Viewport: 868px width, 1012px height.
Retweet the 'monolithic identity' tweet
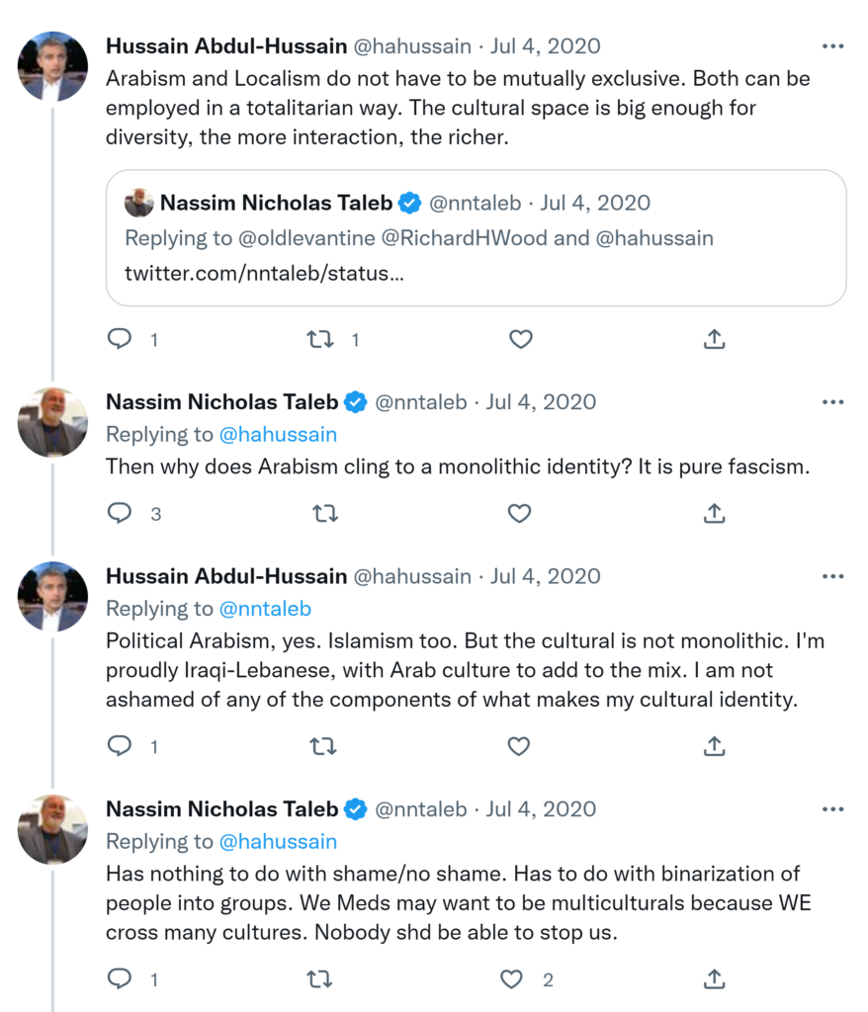324,513
